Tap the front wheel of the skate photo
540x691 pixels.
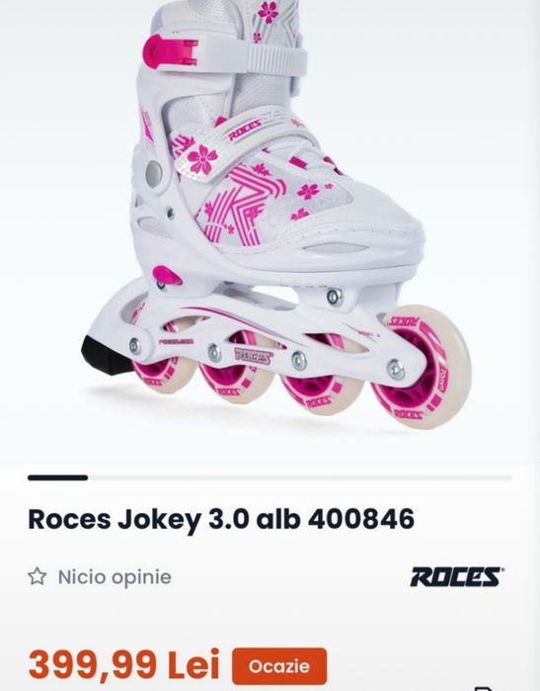(x=422, y=367)
